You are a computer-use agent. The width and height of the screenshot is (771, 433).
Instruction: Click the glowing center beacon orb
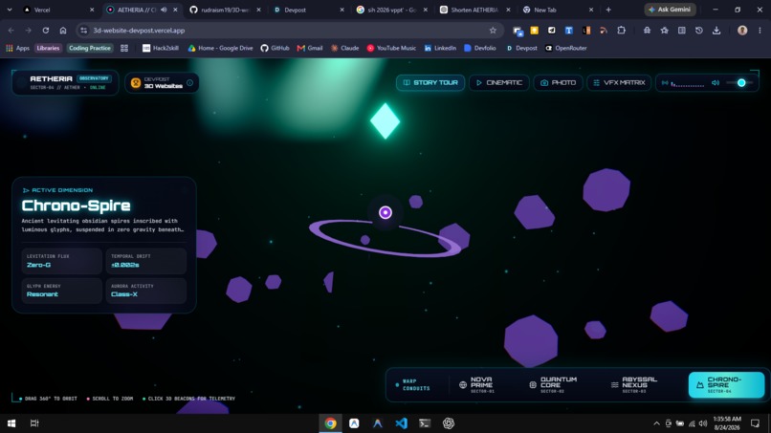(x=385, y=212)
